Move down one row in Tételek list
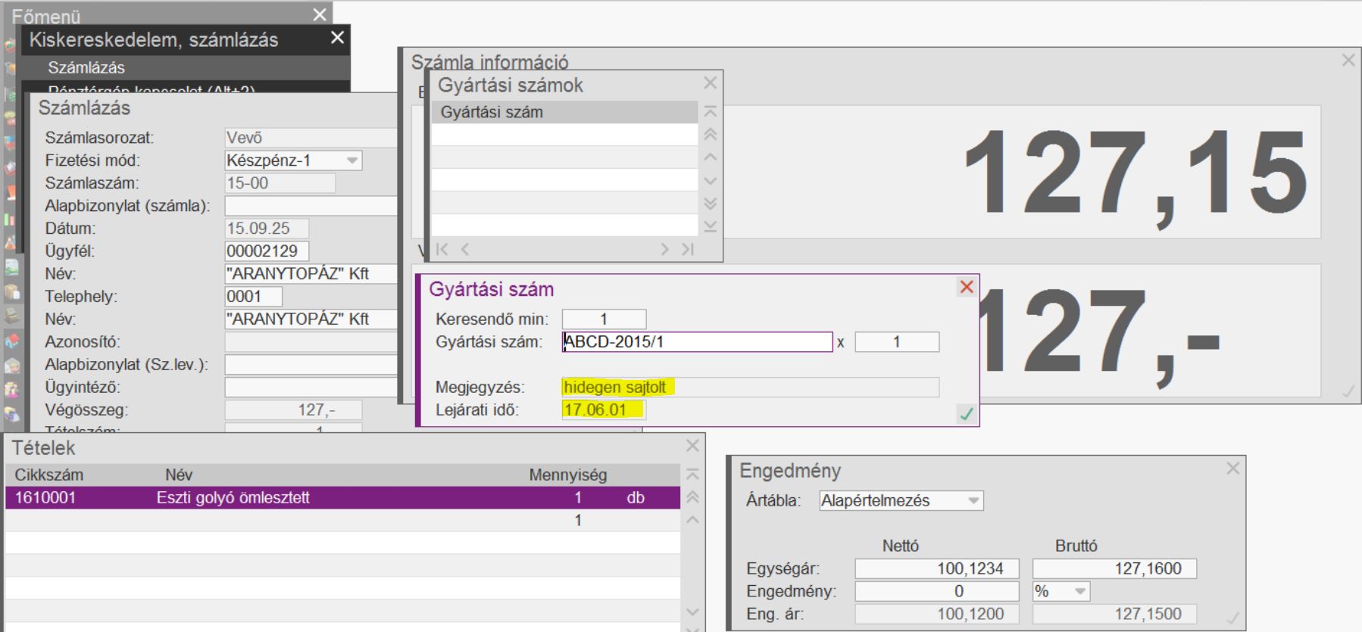 pyautogui.click(x=692, y=612)
